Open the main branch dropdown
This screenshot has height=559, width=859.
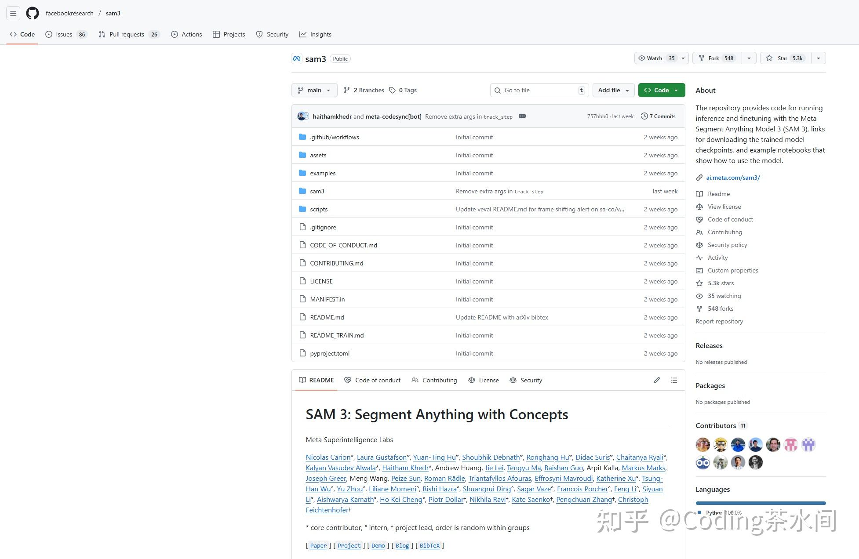(314, 90)
